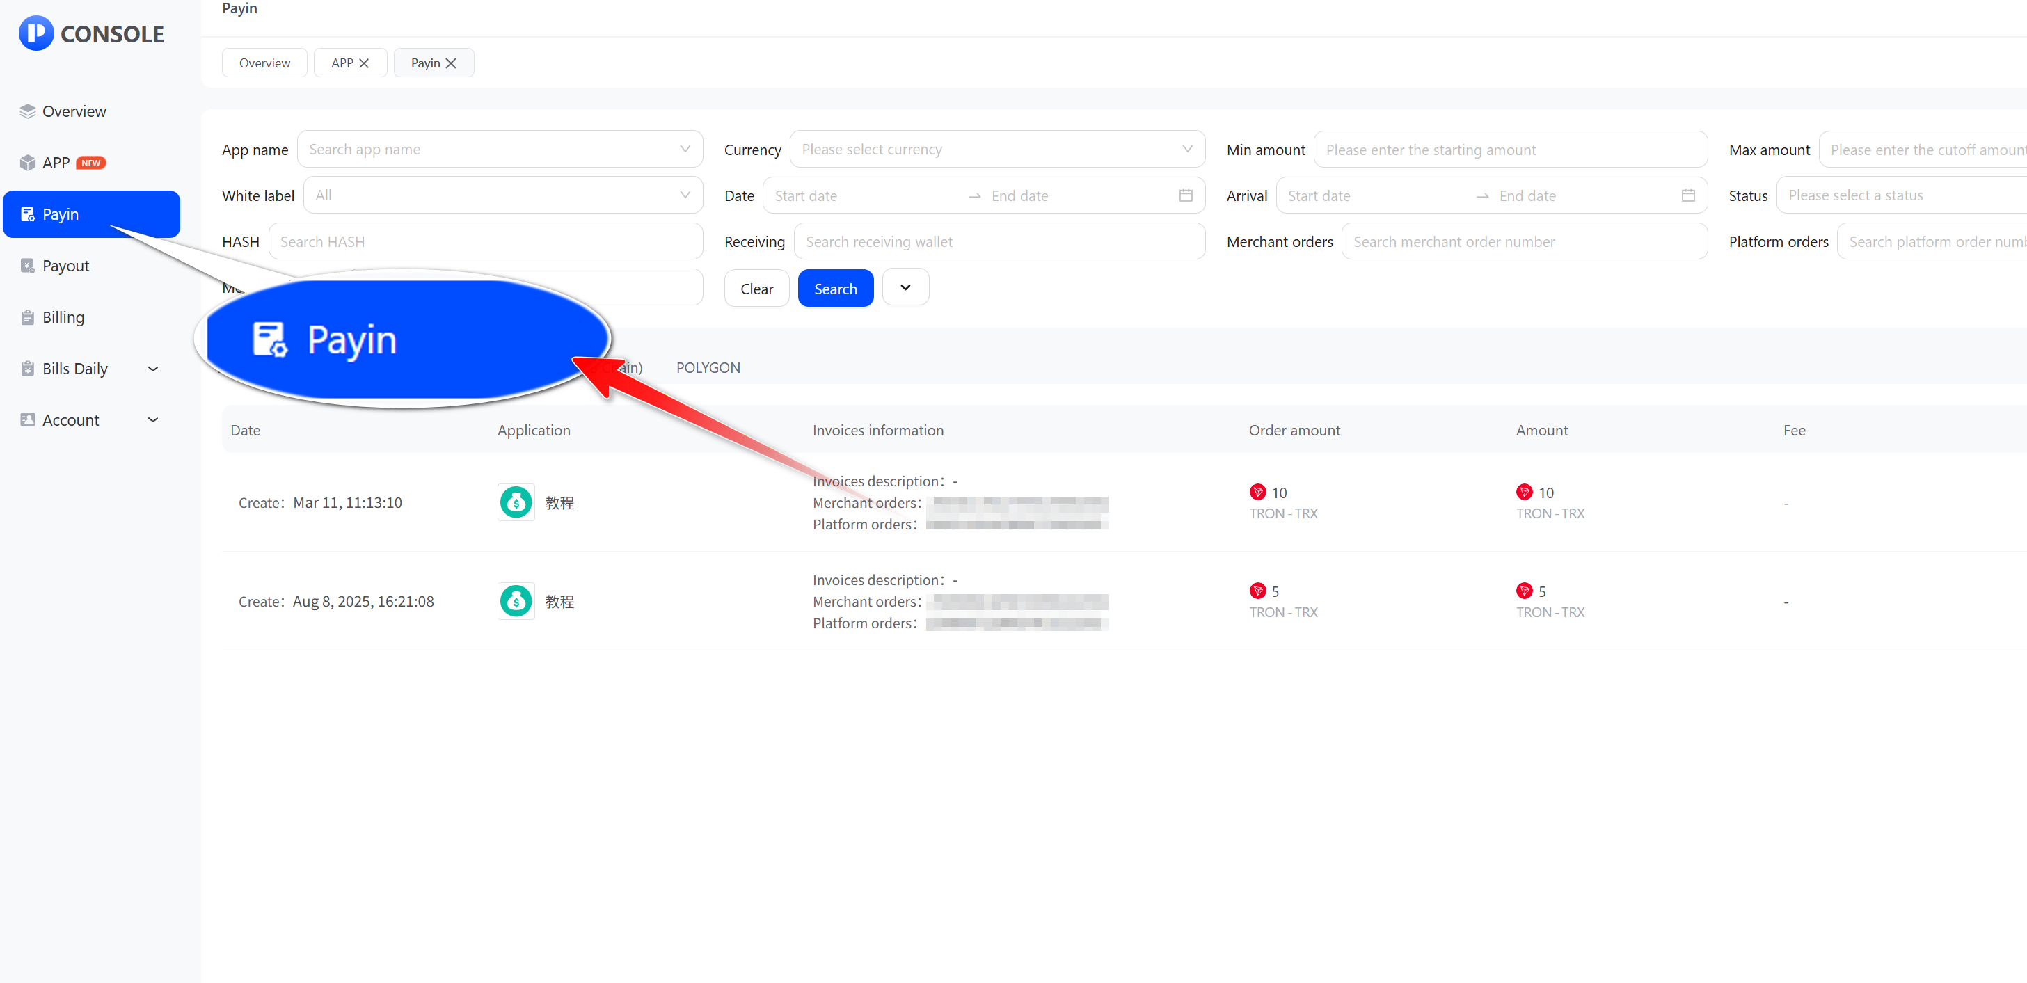Click the CONSOLE logo icon
The width and height of the screenshot is (2027, 983).
35,33
